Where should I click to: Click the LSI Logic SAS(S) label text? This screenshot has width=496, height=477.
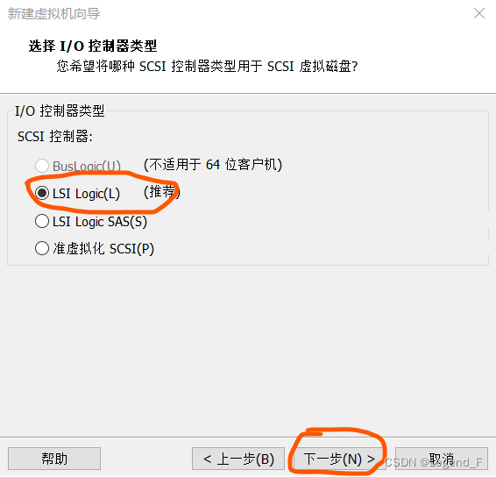tap(100, 221)
